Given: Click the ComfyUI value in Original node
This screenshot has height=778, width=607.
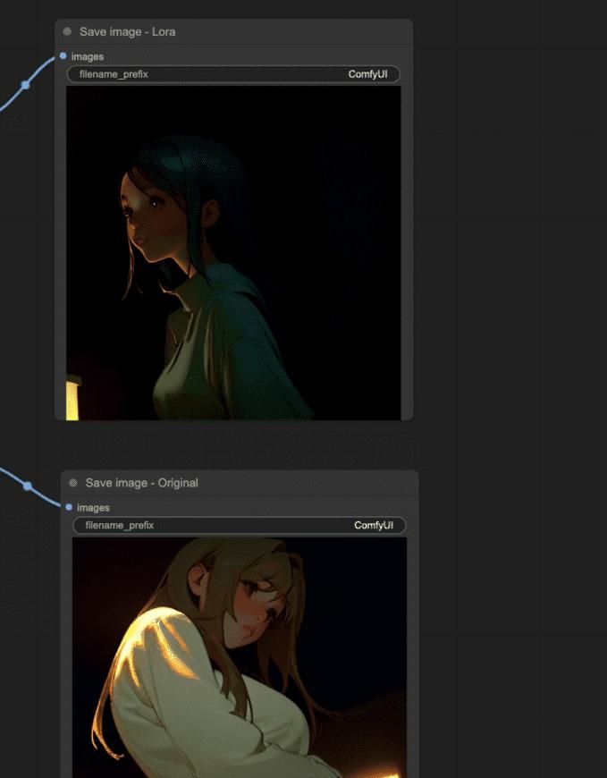Looking at the screenshot, I should 374,525.
